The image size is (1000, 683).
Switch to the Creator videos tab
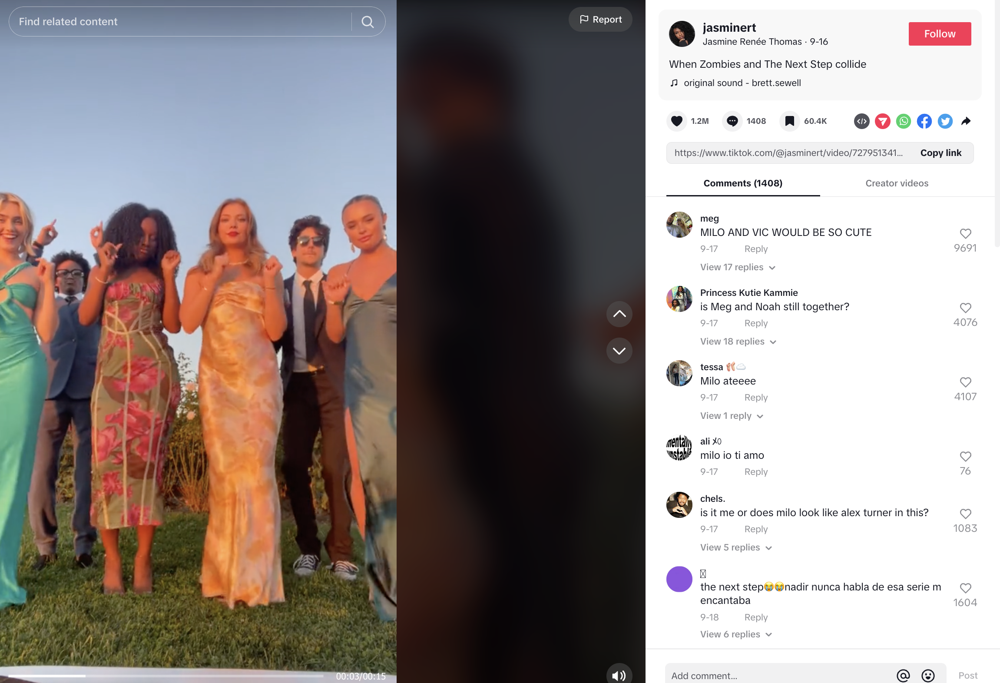[x=897, y=182]
